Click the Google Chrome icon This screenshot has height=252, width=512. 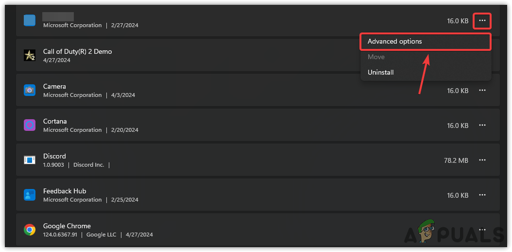[30, 230]
